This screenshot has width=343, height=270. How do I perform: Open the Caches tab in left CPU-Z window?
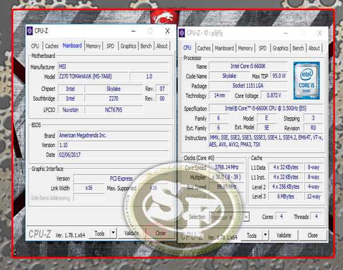click(51, 46)
